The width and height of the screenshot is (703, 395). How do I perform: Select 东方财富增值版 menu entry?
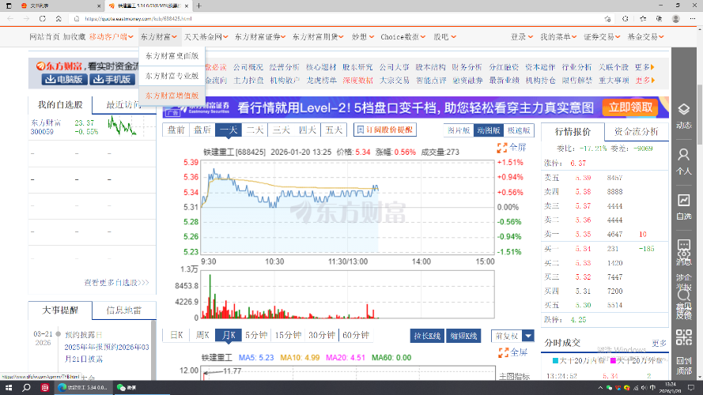coord(172,96)
